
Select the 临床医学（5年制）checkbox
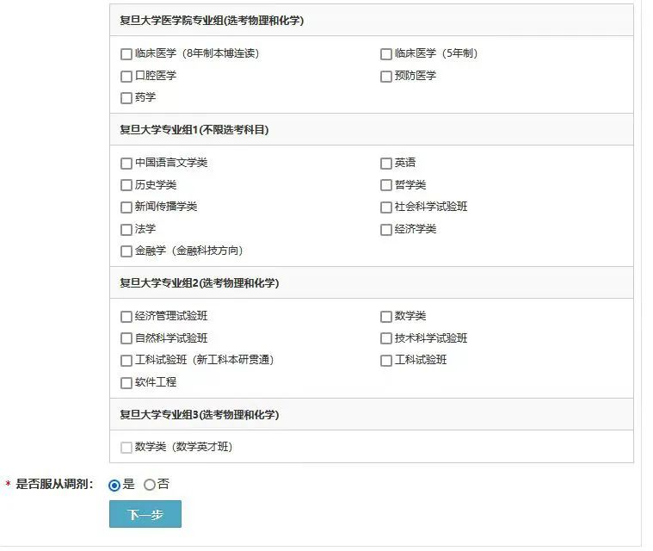(x=386, y=54)
